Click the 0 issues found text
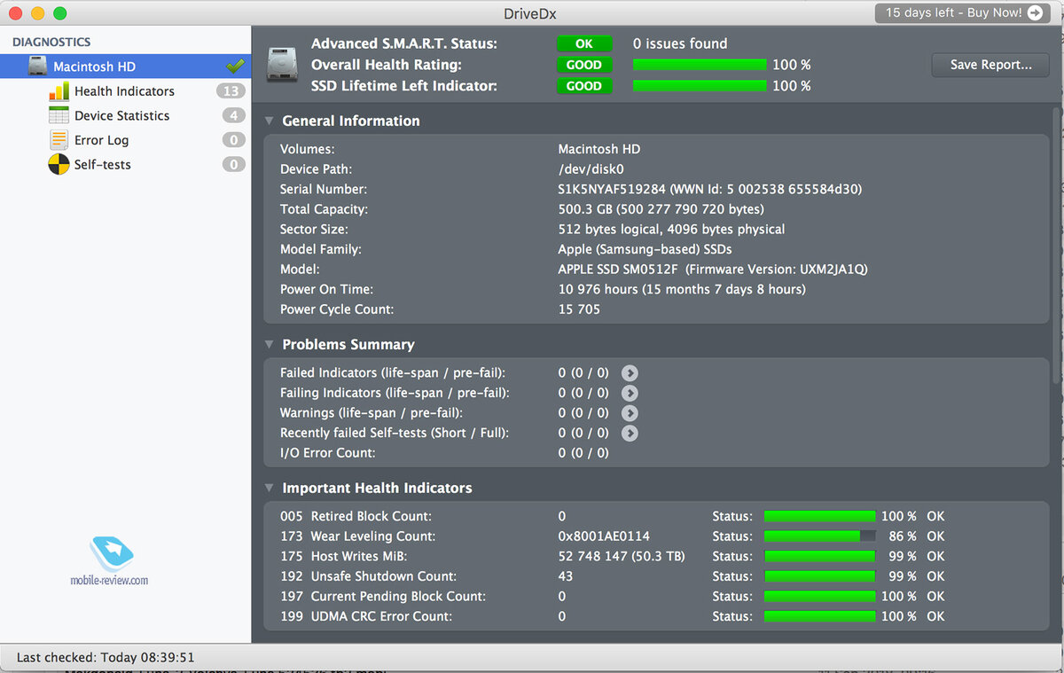1064x673 pixels. pos(680,43)
